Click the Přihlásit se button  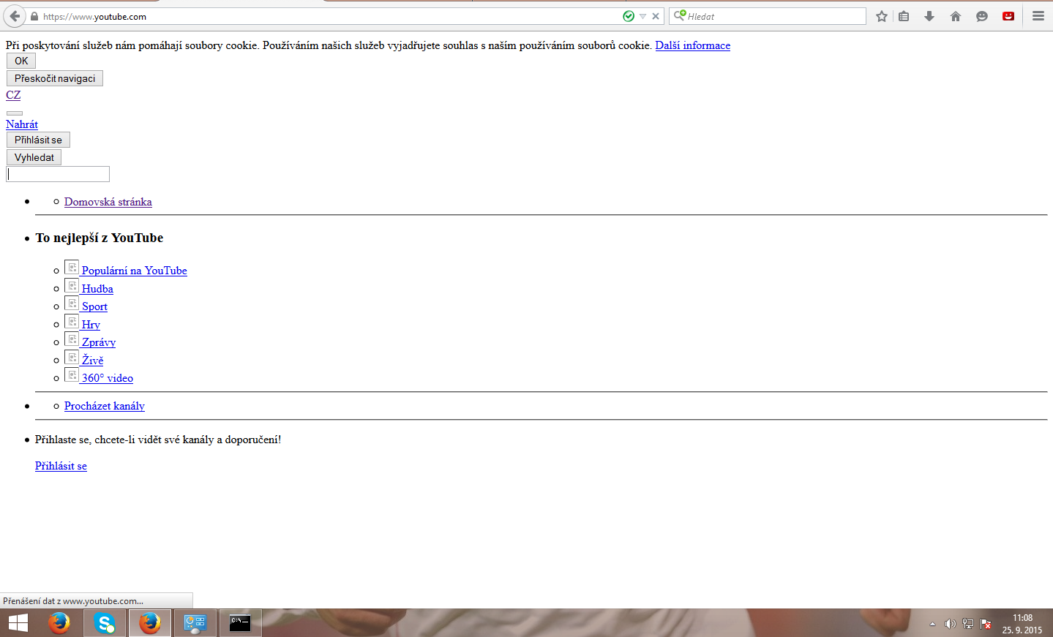click(38, 140)
